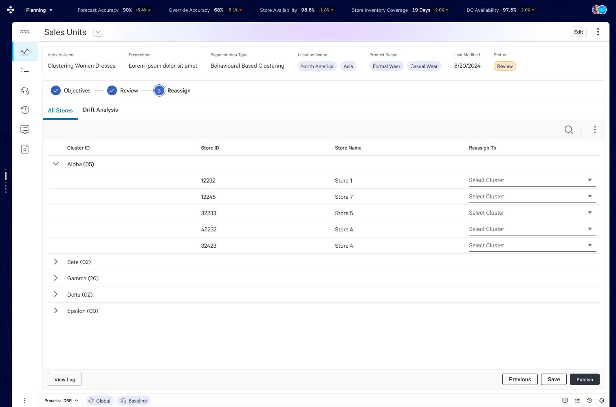Expand the Gamma (20) cluster

point(56,278)
